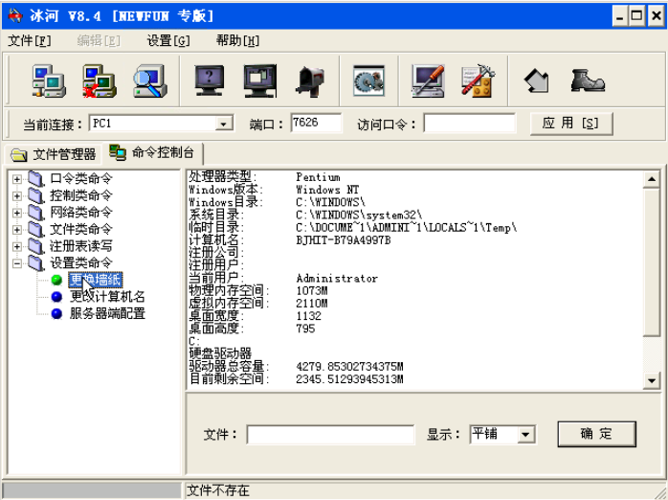Click the 口令类命令 label
Image resolution: width=668 pixels, height=500 pixels.
coord(81,178)
